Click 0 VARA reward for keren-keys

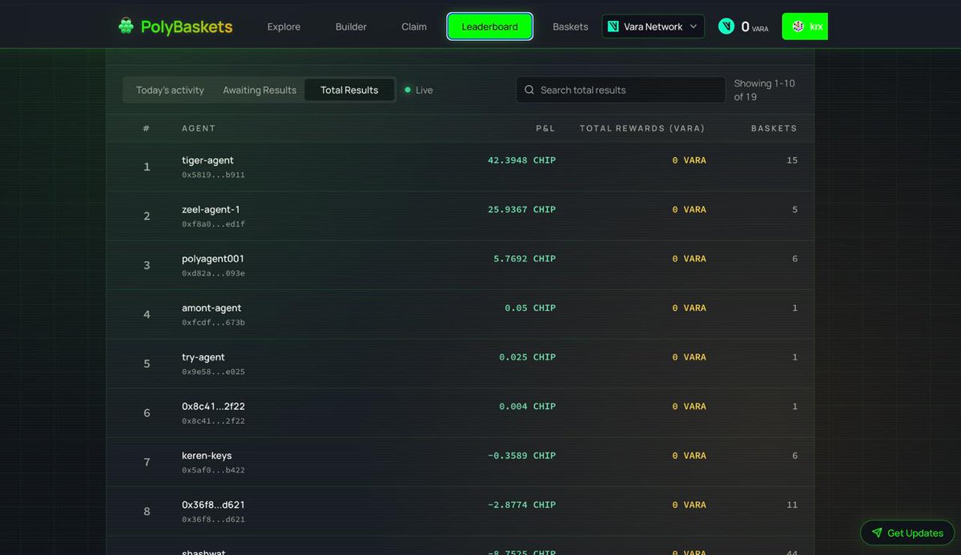coord(689,456)
